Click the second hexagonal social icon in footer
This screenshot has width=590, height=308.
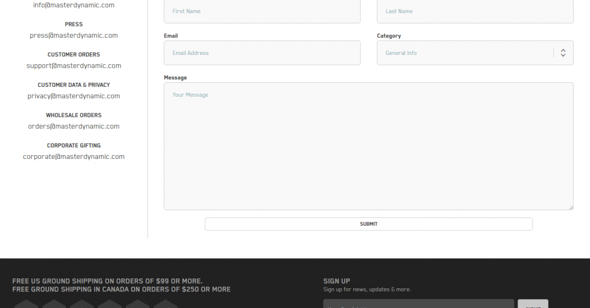pyautogui.click(x=54, y=305)
